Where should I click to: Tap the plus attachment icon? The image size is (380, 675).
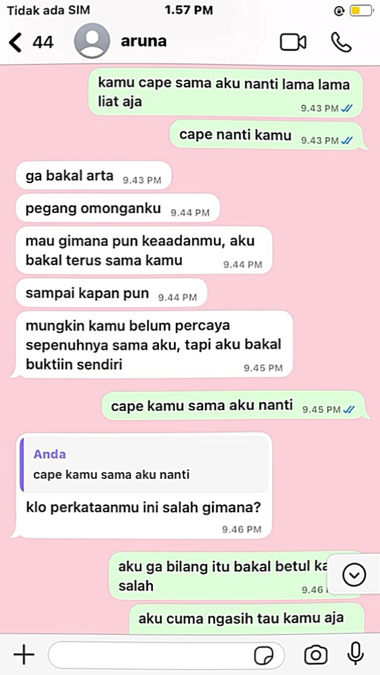click(x=24, y=655)
